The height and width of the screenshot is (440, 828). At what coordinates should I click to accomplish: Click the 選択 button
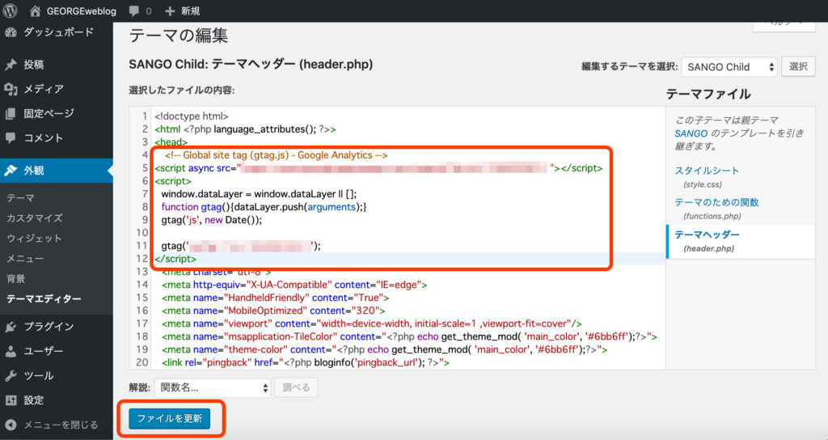[798, 66]
